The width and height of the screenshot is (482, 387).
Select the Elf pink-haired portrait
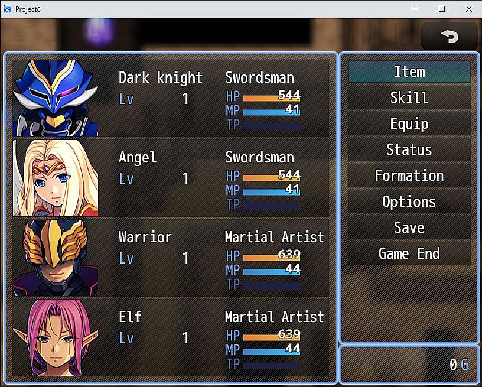(56, 338)
